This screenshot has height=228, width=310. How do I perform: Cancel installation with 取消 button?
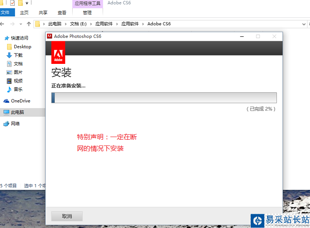(67, 216)
